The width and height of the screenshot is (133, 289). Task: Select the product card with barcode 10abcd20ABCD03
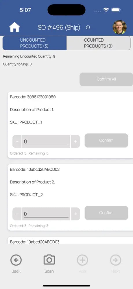point(70,240)
